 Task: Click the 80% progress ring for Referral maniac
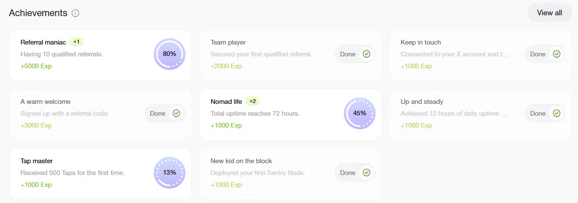point(169,54)
